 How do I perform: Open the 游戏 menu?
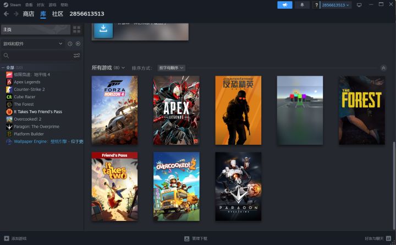point(52,5)
